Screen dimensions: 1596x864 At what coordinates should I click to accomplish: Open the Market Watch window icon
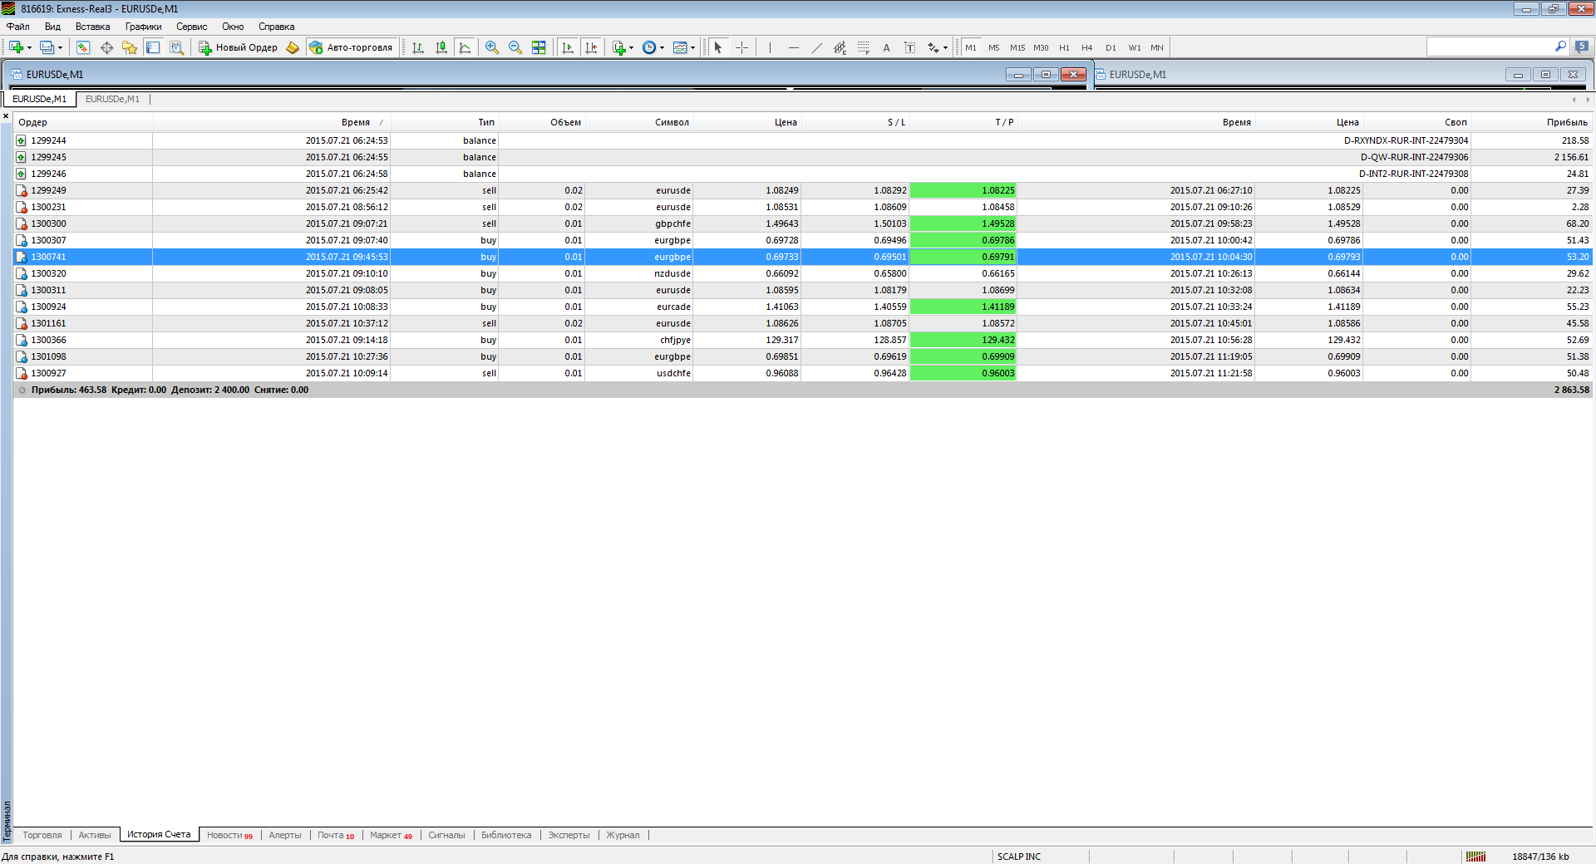pos(83,47)
